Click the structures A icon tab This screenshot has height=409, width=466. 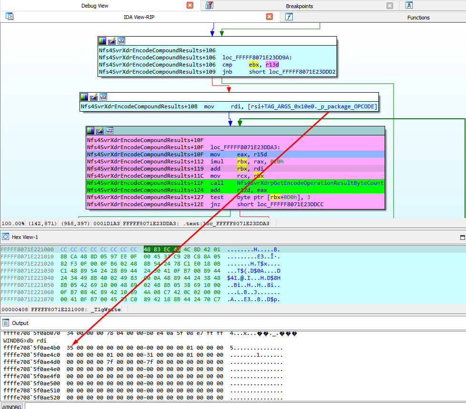click(x=409, y=5)
